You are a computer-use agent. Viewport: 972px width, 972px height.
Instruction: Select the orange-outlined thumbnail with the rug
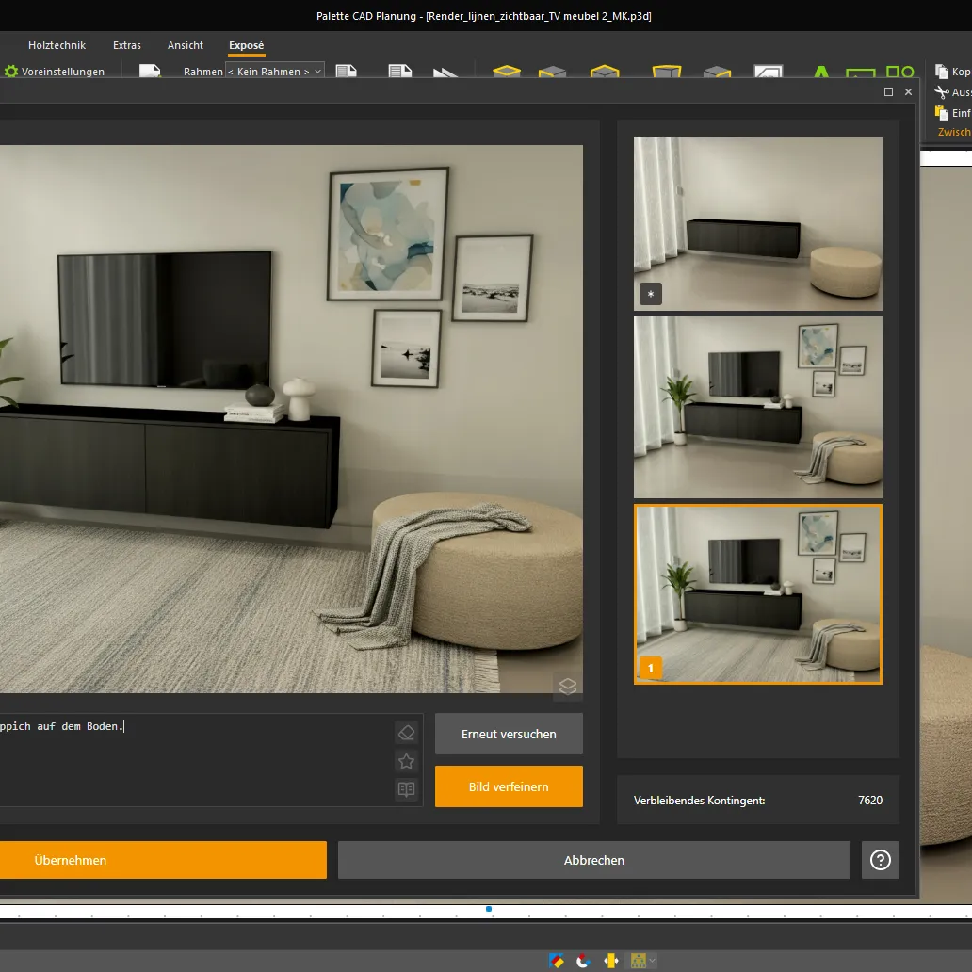pyautogui.click(x=757, y=594)
